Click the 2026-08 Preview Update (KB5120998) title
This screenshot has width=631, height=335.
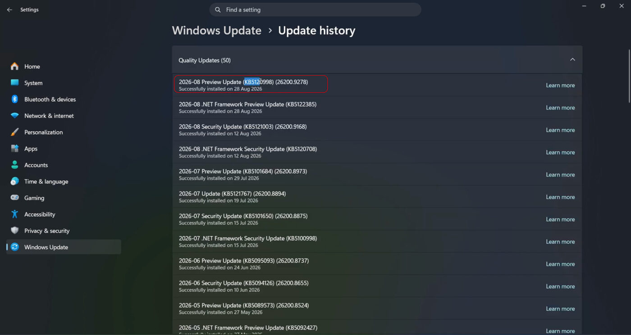point(243,82)
